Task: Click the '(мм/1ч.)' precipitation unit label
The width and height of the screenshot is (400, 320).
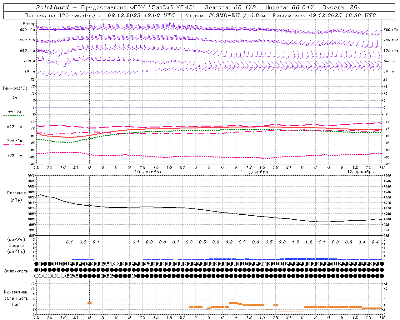Action: coord(16,252)
